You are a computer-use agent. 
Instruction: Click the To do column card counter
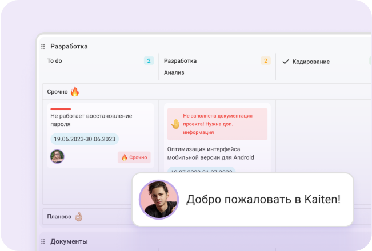(x=149, y=60)
